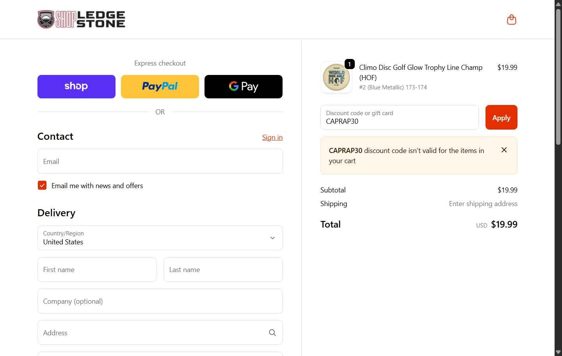Focus the Email input field

[x=160, y=161]
